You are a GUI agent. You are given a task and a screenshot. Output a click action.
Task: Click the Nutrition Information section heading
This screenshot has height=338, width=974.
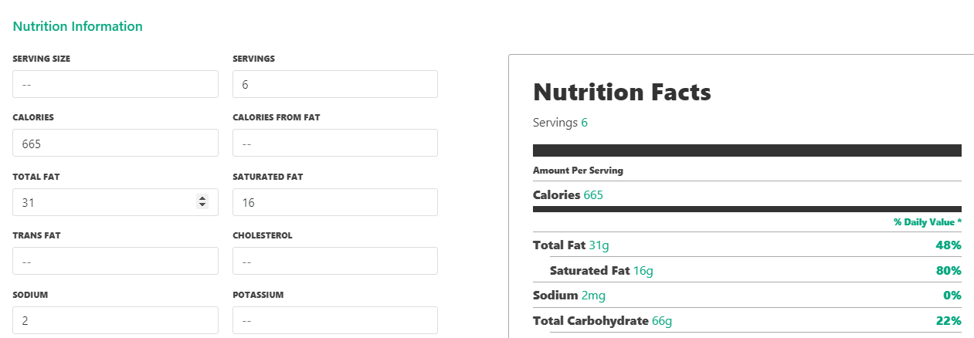(78, 26)
